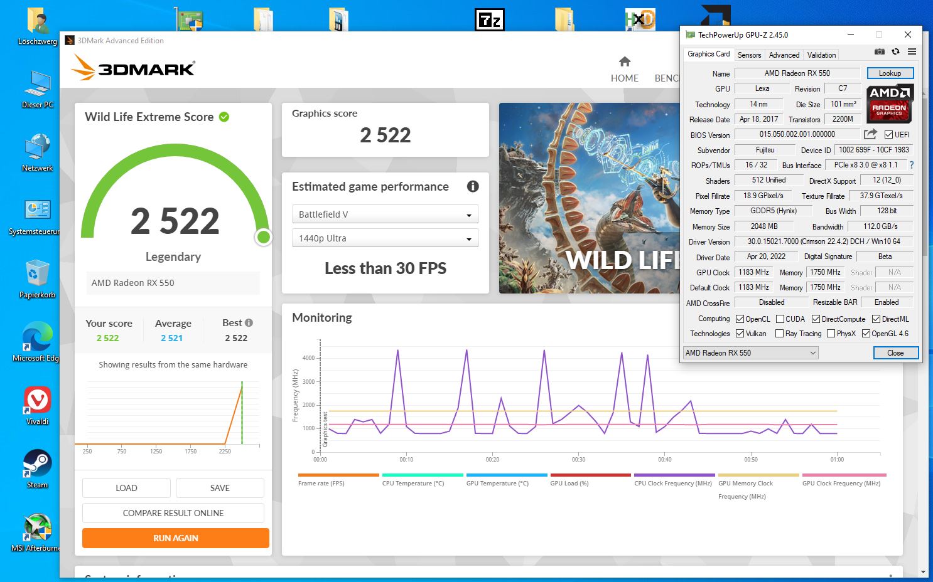This screenshot has width=933, height=582.
Task: Open the Papierkorb recycle bin icon
Action: [38, 279]
